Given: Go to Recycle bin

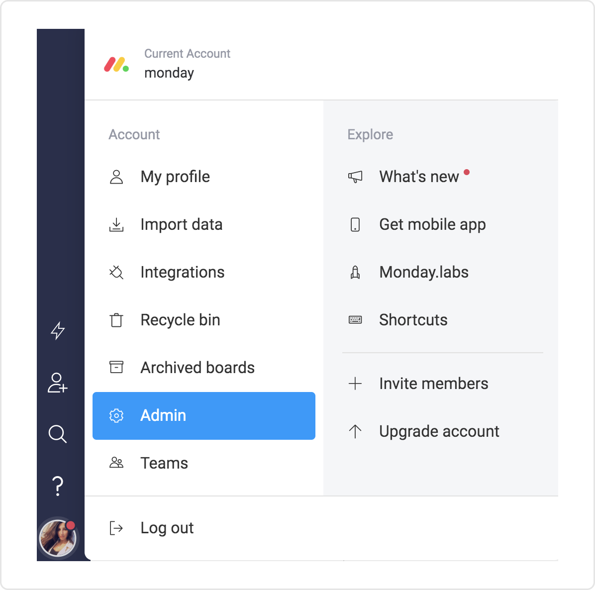Looking at the screenshot, I should tap(204, 320).
